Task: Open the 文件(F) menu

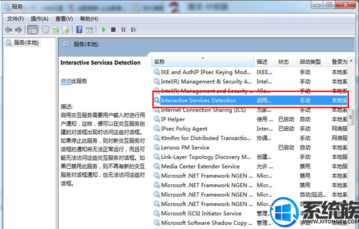Action: click(x=16, y=18)
